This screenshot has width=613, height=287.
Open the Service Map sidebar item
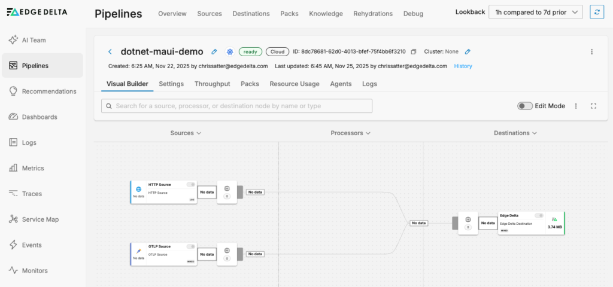tap(40, 219)
